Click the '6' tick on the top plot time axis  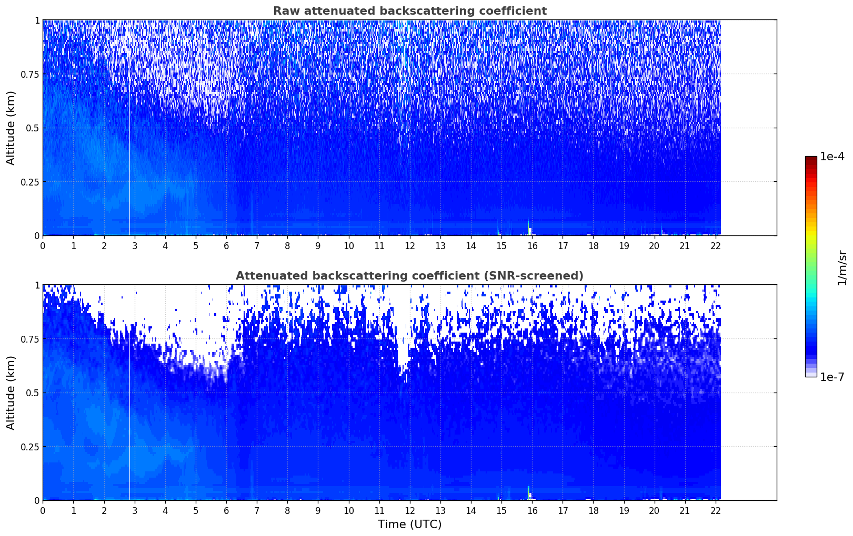click(x=226, y=246)
